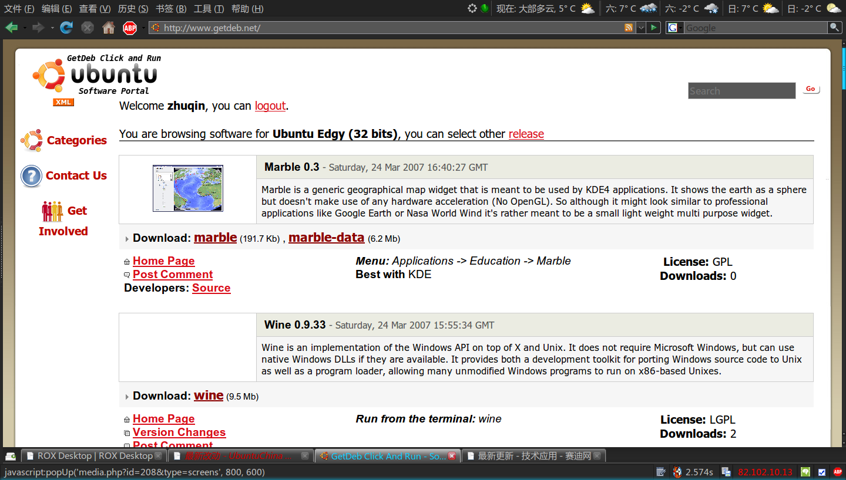Viewport: 846px width, 480px height.
Task: Click the Google search input box
Action: pyautogui.click(x=756, y=28)
